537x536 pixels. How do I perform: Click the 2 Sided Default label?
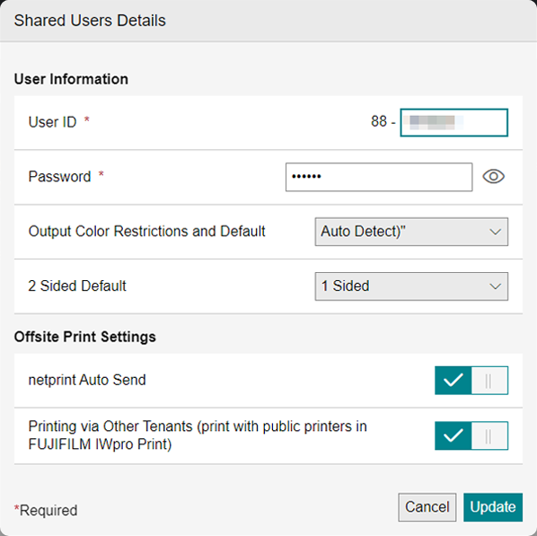77,286
